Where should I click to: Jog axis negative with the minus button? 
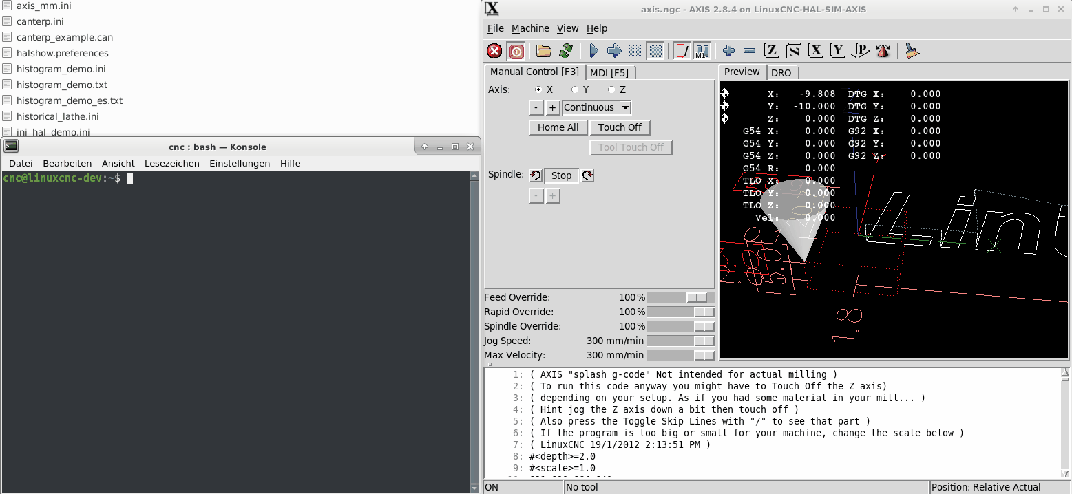[x=536, y=107]
